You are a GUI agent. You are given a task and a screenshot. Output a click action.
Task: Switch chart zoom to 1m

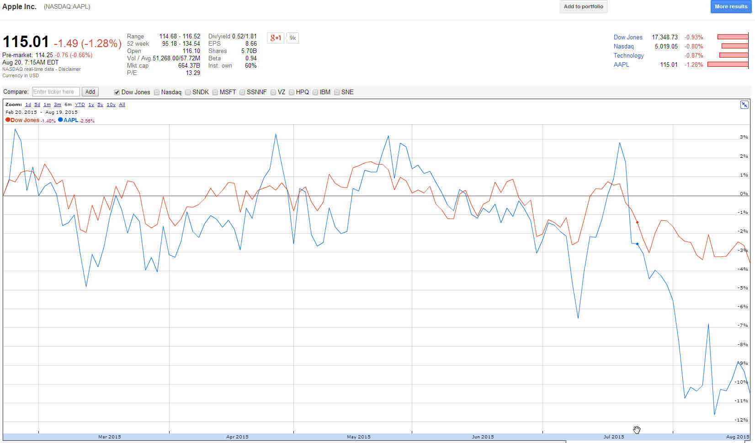coord(47,105)
